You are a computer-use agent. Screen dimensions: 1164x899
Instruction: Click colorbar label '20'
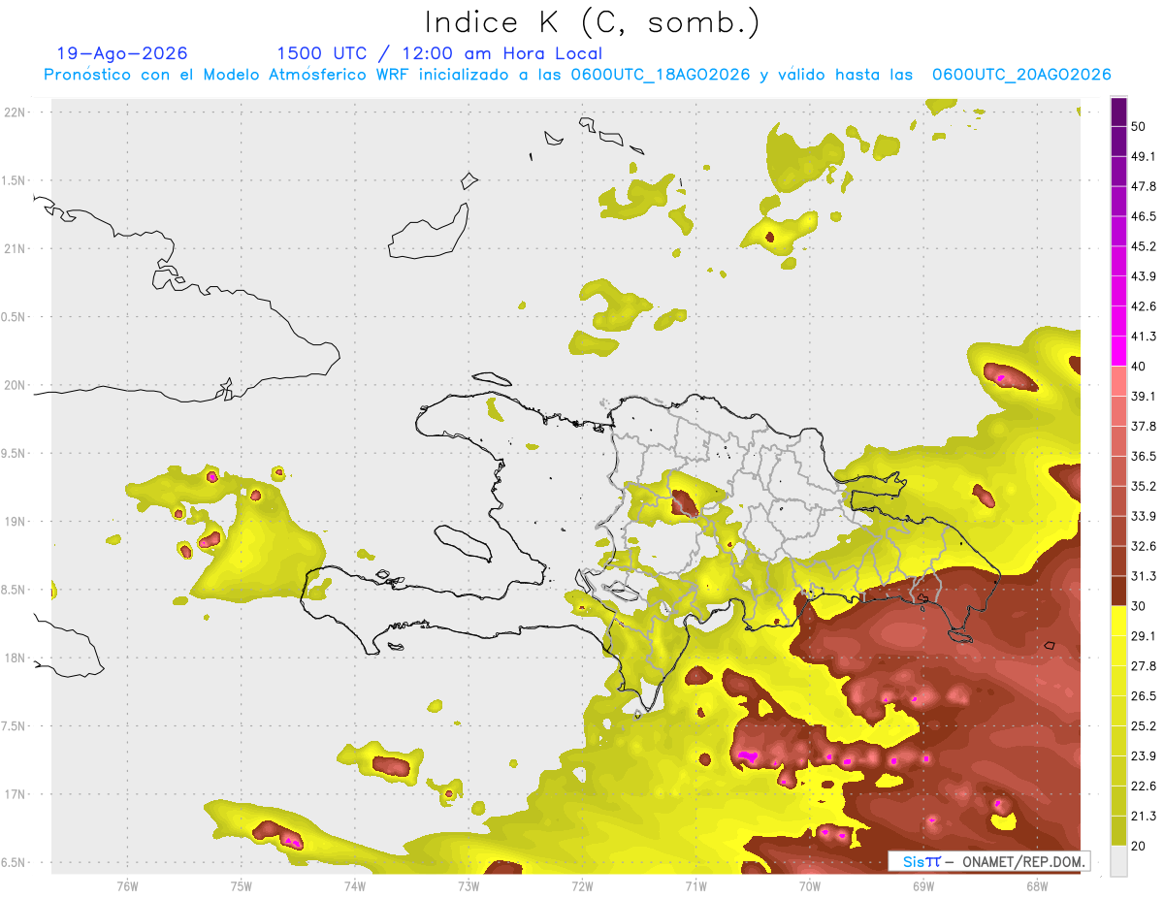1139,846
